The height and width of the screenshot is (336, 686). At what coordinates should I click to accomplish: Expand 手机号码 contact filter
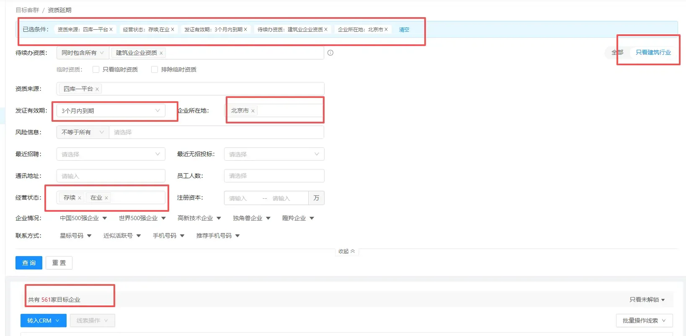click(x=169, y=236)
